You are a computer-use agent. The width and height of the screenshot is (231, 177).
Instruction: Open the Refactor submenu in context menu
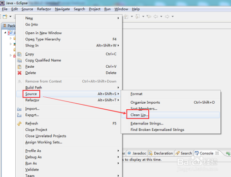tap(68, 100)
